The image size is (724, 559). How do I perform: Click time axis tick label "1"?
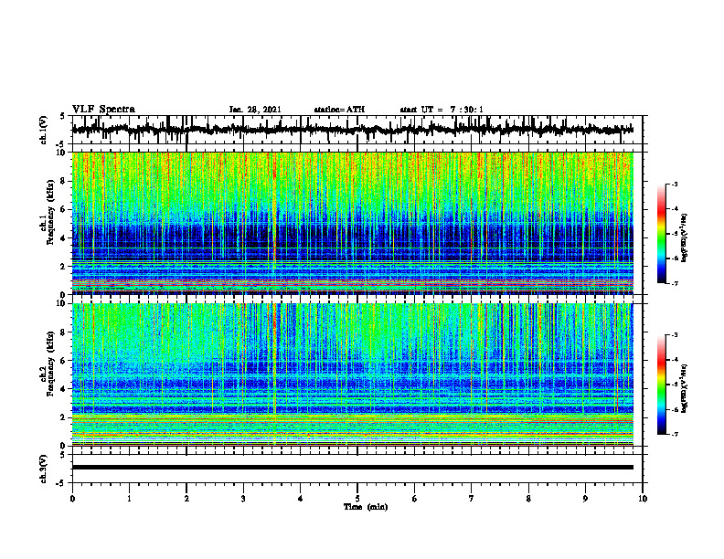click(129, 499)
